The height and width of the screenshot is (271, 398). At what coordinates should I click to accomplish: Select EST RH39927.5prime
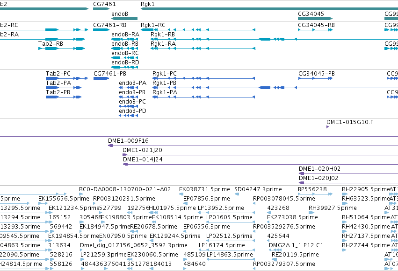(333, 208)
